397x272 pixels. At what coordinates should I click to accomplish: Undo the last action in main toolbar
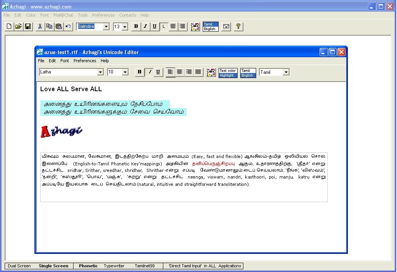click(x=68, y=26)
